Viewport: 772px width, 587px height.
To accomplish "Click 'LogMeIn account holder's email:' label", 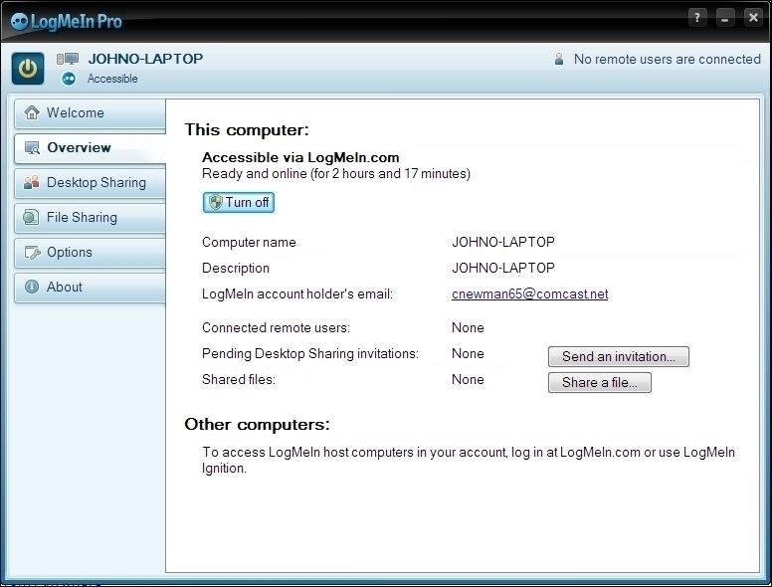I will pyautogui.click(x=297, y=293).
